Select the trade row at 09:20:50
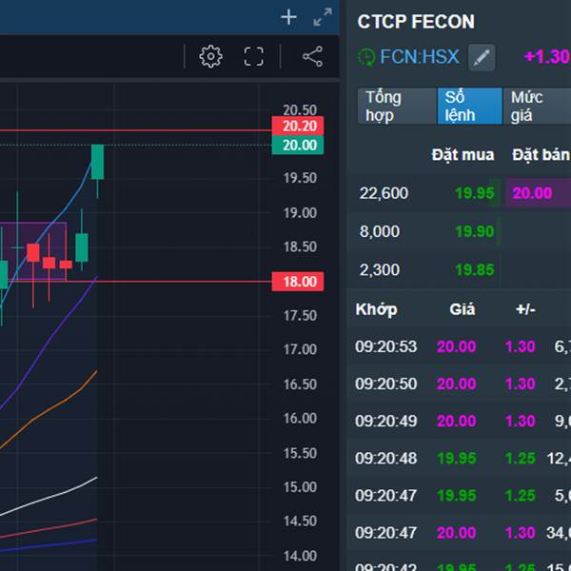571x571 pixels. click(461, 384)
